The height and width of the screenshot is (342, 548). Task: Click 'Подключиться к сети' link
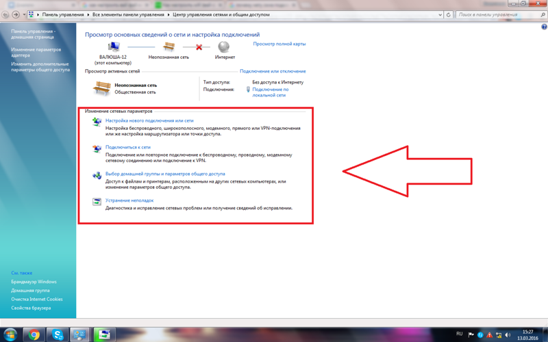(128, 147)
